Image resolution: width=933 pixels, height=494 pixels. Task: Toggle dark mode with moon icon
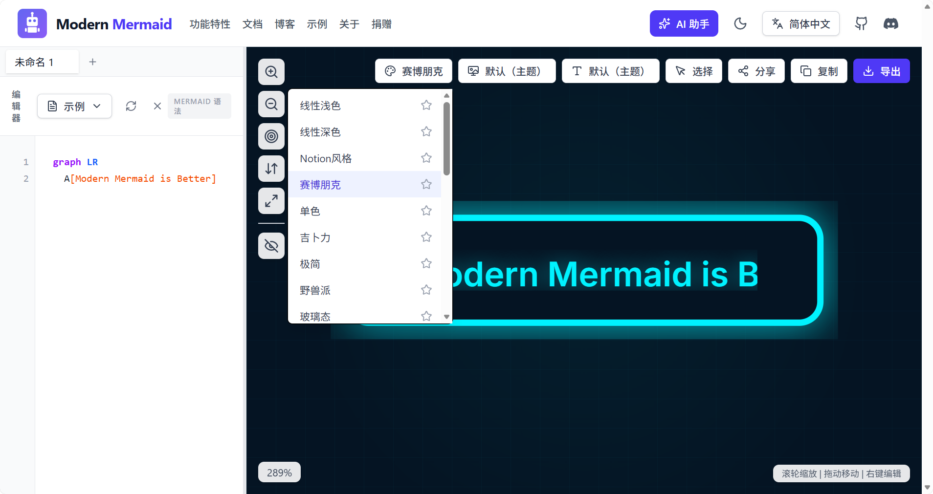[740, 23]
